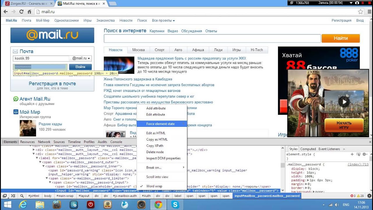Open the Styles pane gear menu

click(x=364, y=154)
